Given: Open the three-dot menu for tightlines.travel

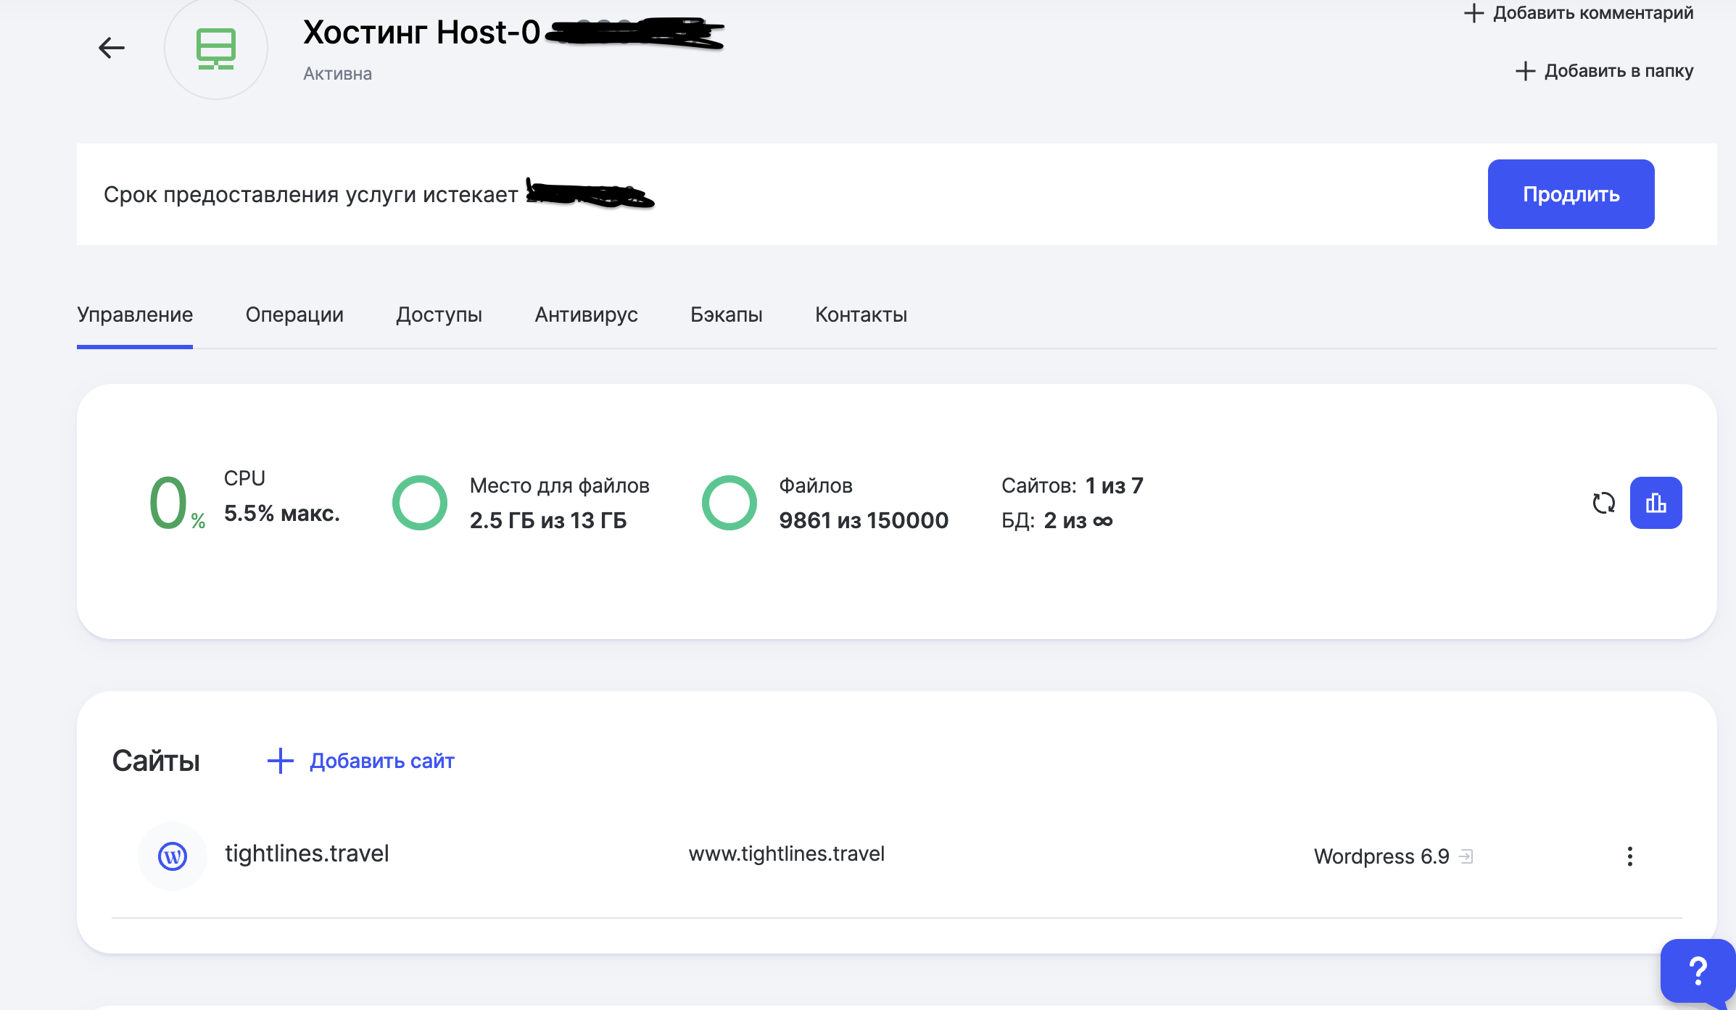Looking at the screenshot, I should coord(1629,856).
